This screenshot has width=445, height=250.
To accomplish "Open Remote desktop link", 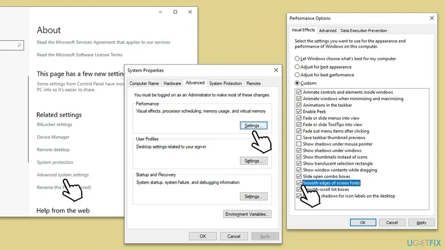I will coord(53,150).
